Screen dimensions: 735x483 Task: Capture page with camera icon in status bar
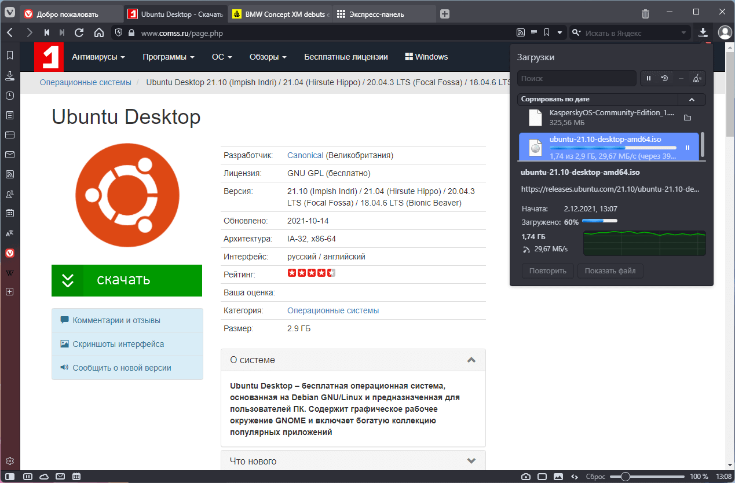pos(526,477)
